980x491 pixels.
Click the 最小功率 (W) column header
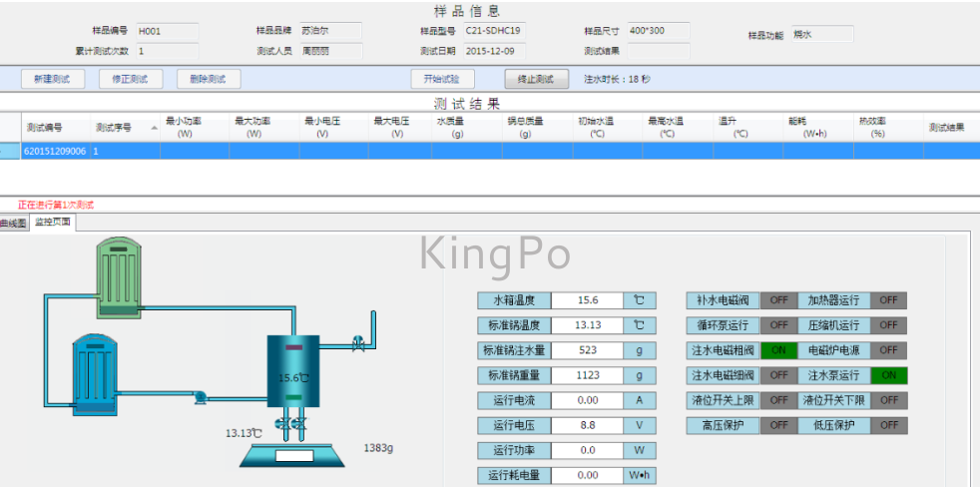pos(195,128)
